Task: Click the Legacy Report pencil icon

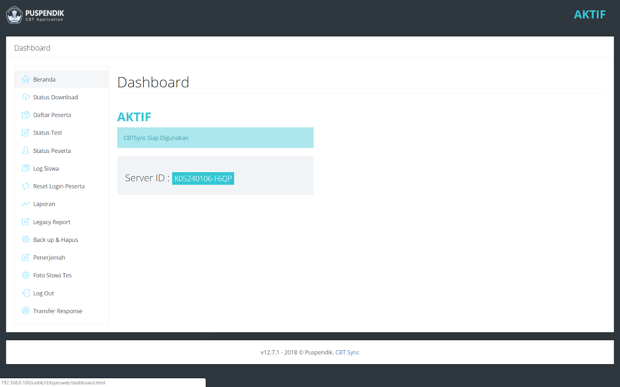Action: click(x=26, y=222)
